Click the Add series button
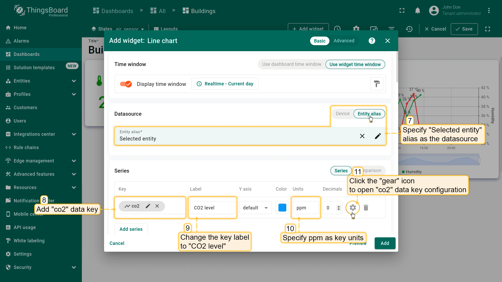The width and height of the screenshot is (502, 282). click(131, 229)
